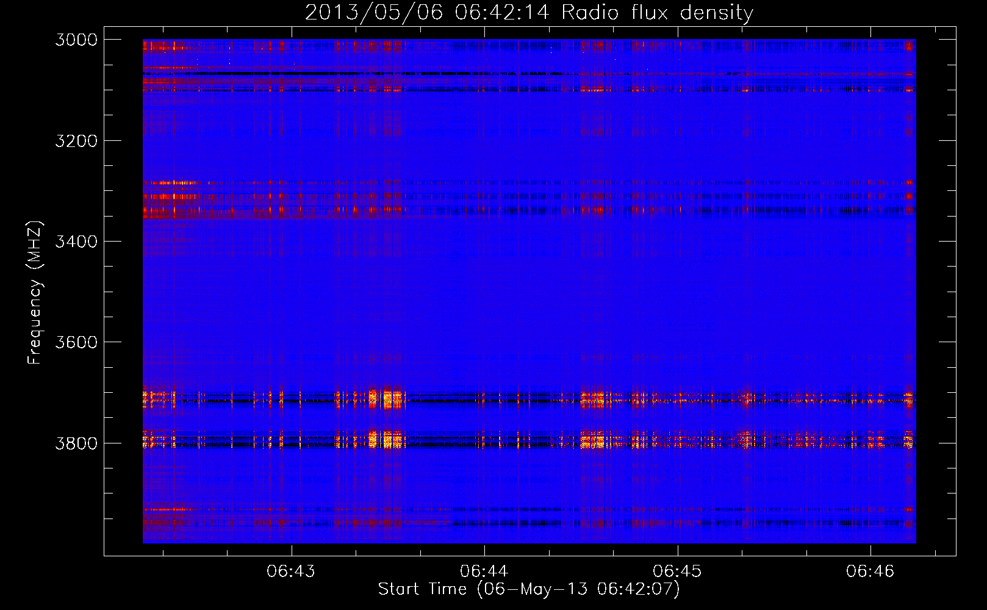Click the '3600' frequency axis label
This screenshot has width=987, height=610.
[76, 342]
